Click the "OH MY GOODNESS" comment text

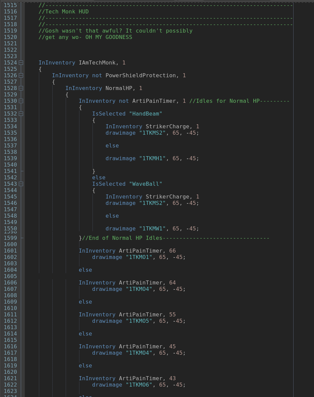point(109,37)
